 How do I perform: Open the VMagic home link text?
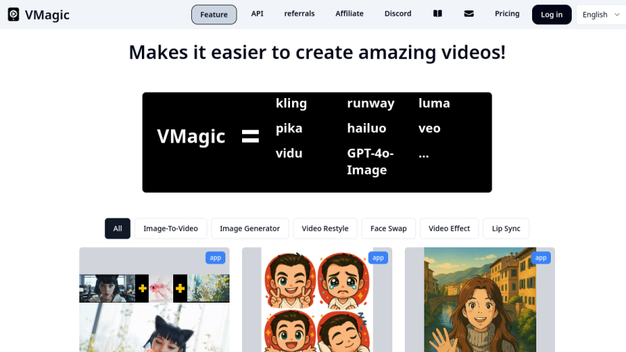click(47, 15)
